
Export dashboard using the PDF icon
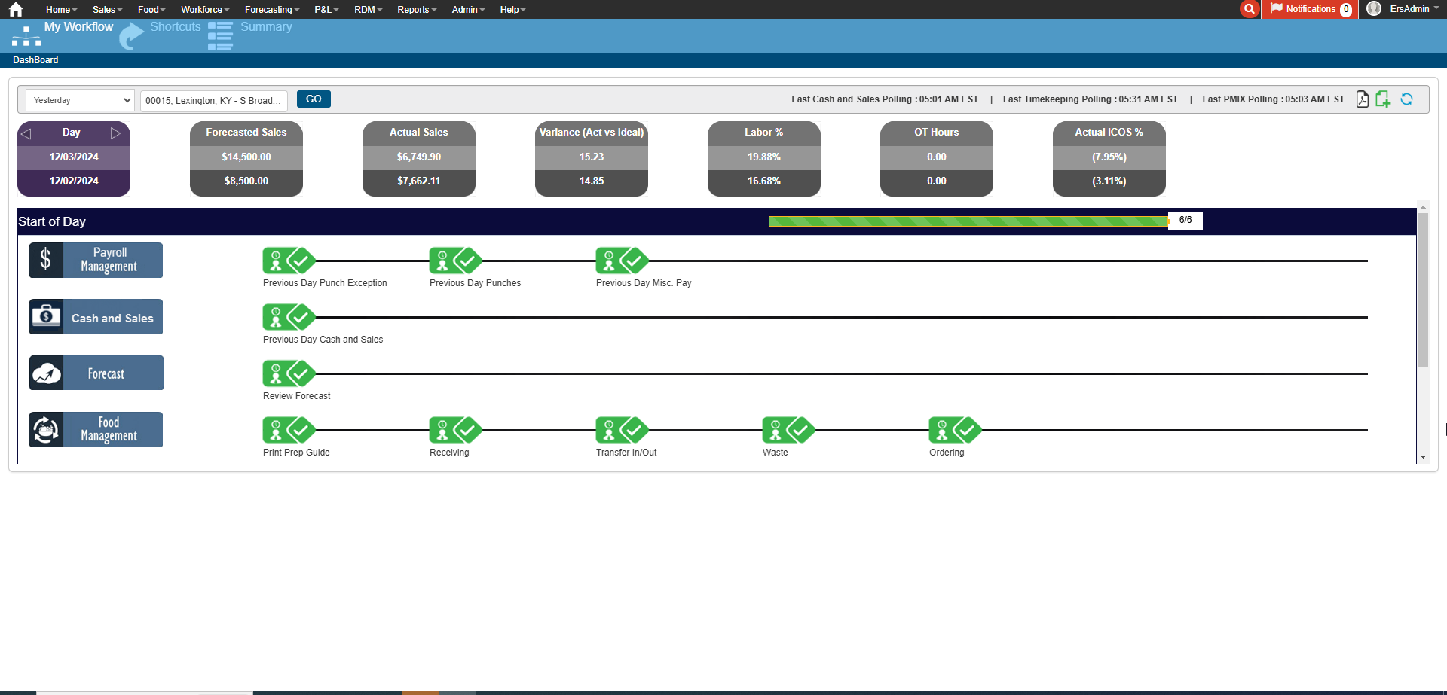[x=1362, y=99]
